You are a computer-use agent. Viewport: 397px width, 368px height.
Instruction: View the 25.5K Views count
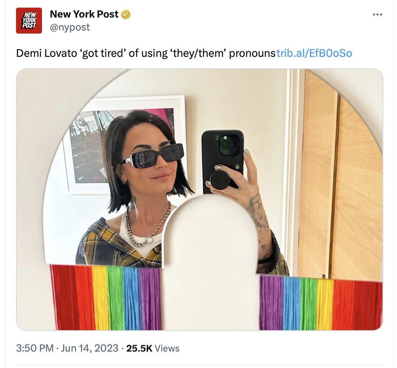click(x=153, y=348)
